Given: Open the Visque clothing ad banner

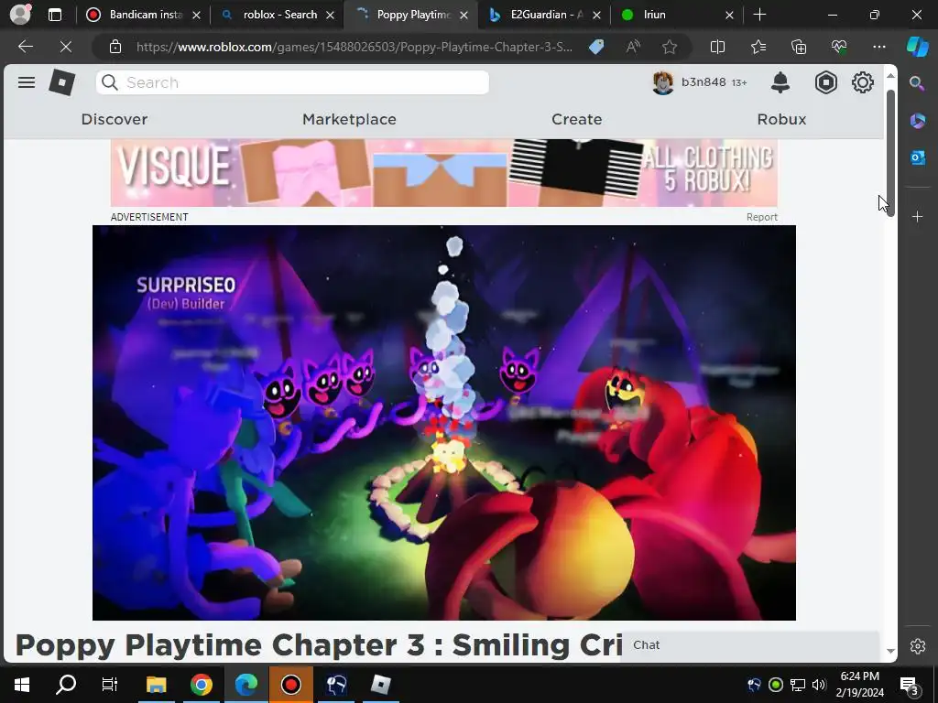Looking at the screenshot, I should [x=444, y=173].
